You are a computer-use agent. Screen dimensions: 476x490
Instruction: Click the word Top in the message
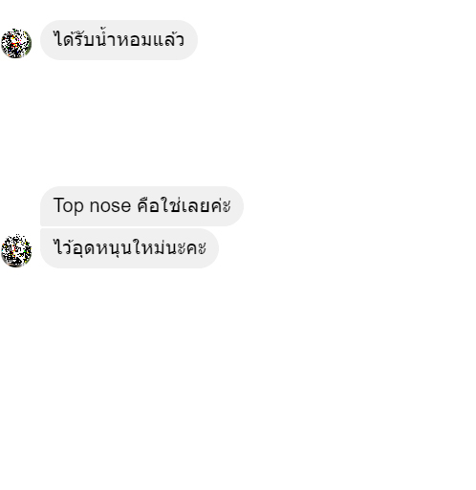click(x=69, y=206)
